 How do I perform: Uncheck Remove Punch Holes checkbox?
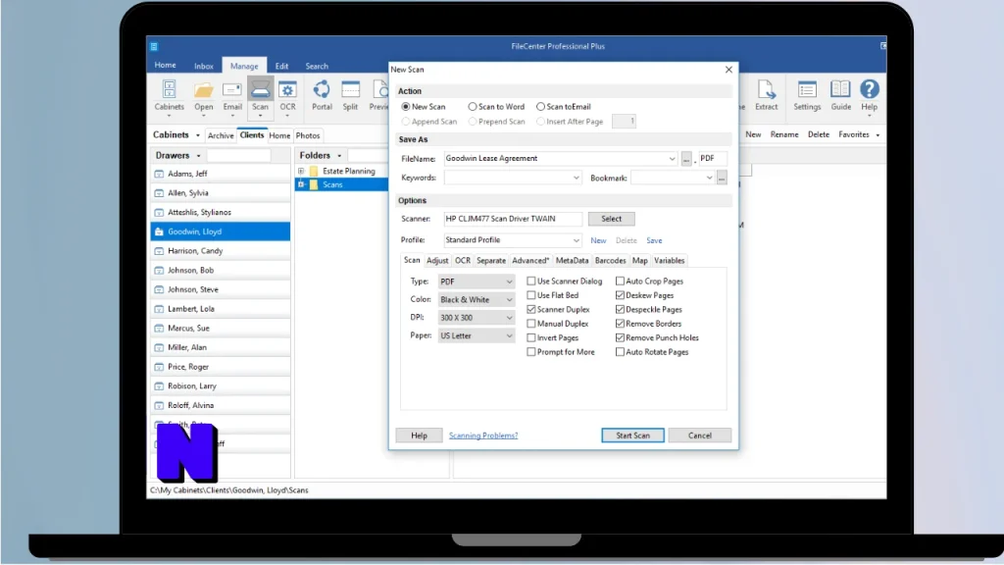click(620, 337)
